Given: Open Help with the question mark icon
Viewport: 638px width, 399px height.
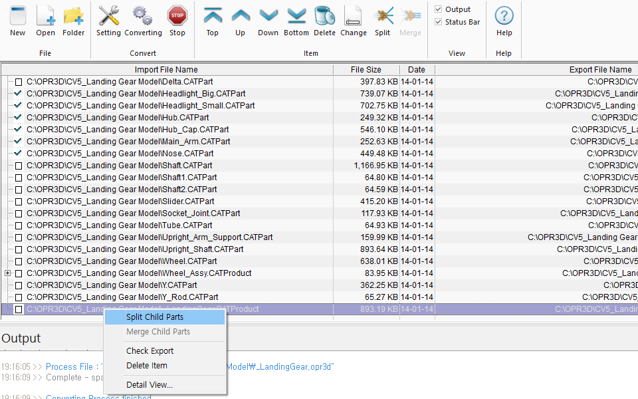Looking at the screenshot, I should [x=504, y=16].
